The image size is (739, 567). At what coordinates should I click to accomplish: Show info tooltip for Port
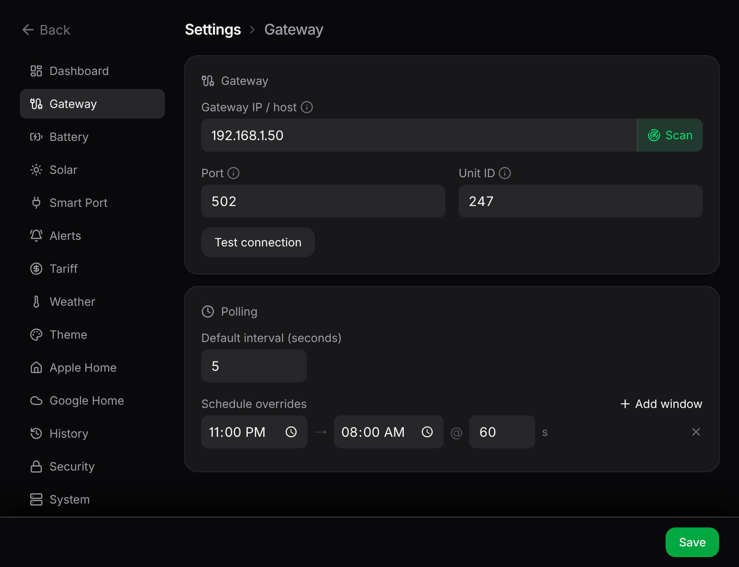click(233, 173)
